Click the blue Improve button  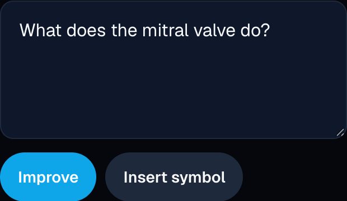pos(48,176)
